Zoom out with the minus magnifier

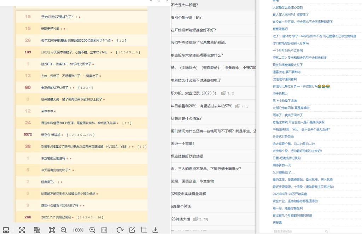coord(64,230)
